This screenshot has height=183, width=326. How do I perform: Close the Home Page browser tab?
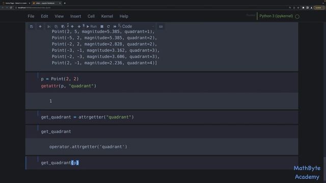(30, 3)
